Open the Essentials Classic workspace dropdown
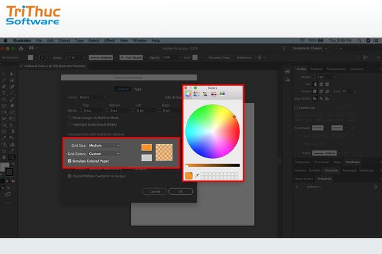382x254 pixels. [310, 48]
